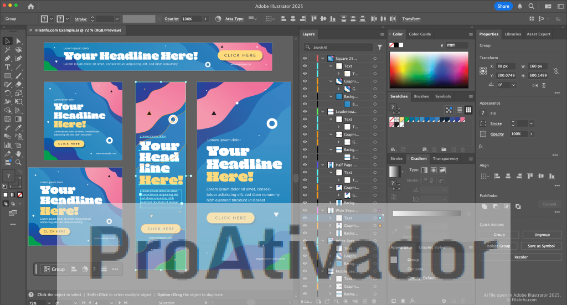
Task: Switch to the Symbols tab
Action: [443, 96]
